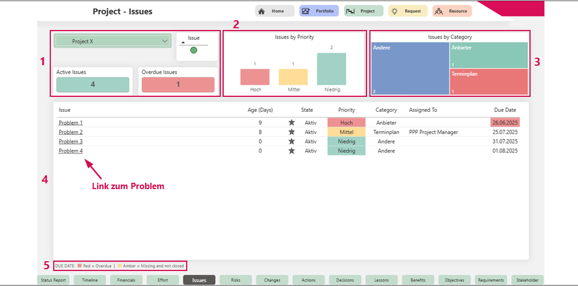578x286 pixels.
Task: Click the Project Gantt icon
Action: 350,11
